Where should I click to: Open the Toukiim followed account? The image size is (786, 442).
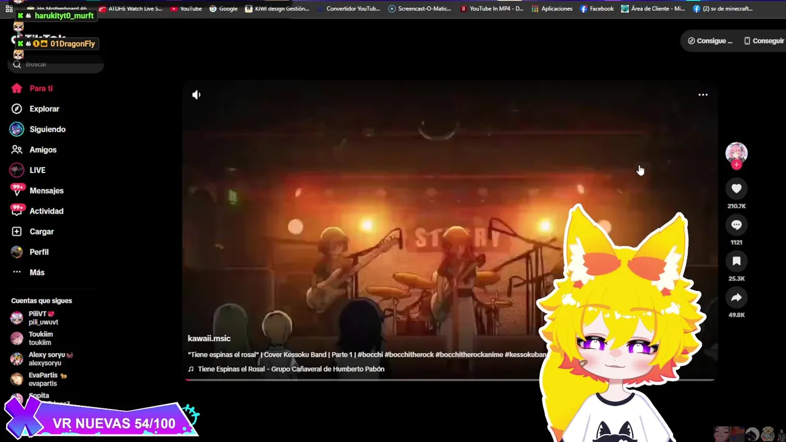32,338
